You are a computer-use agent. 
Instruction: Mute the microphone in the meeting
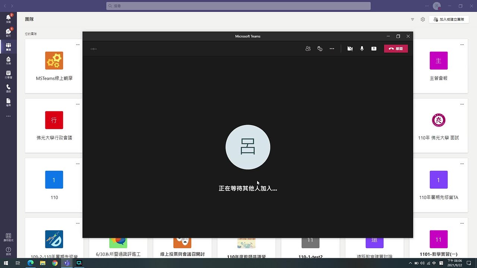coord(362,49)
